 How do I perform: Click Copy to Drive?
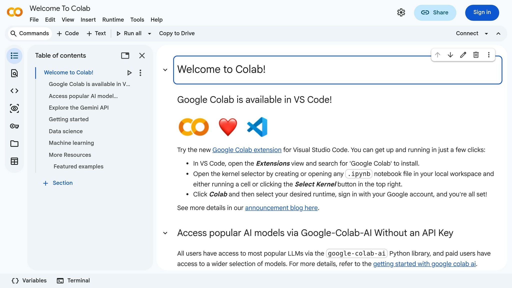pyautogui.click(x=177, y=33)
